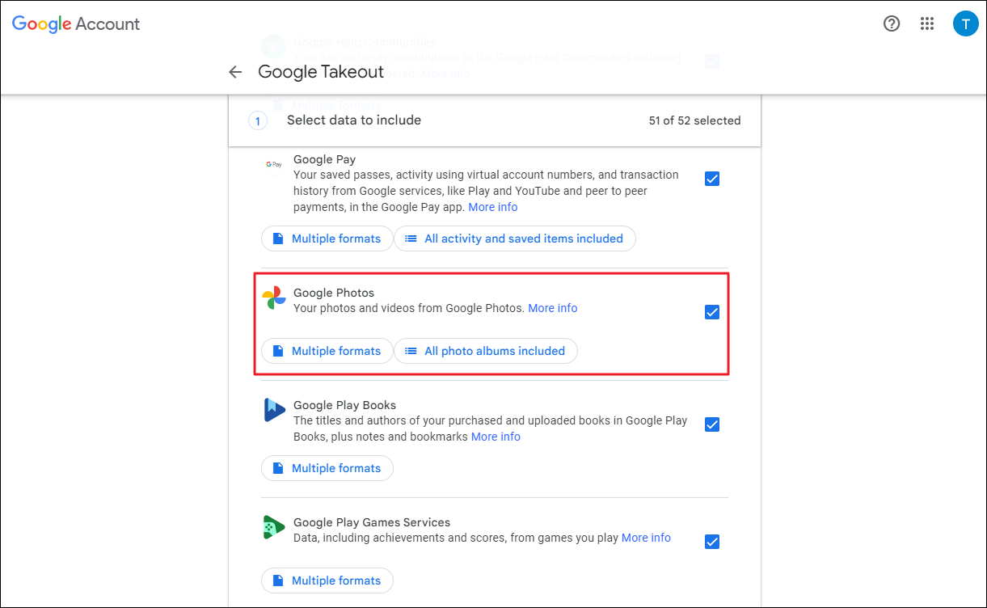Viewport: 987px width, 608px height.
Task: Click the Google Play Books title
Action: coord(344,405)
